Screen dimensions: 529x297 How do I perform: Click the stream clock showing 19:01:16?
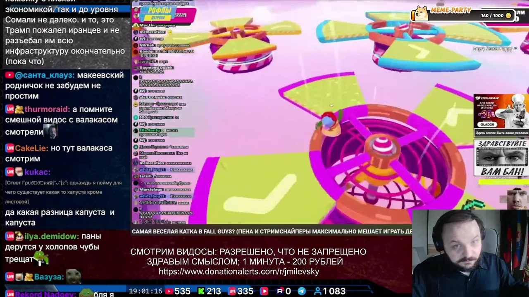145,291
